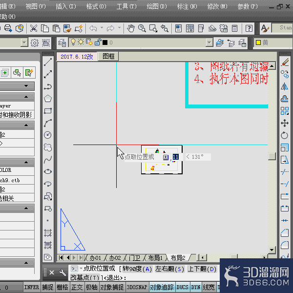The height and width of the screenshot is (293, 293).
Task: Select the Mirror modify tool
Action: tap(285, 86)
